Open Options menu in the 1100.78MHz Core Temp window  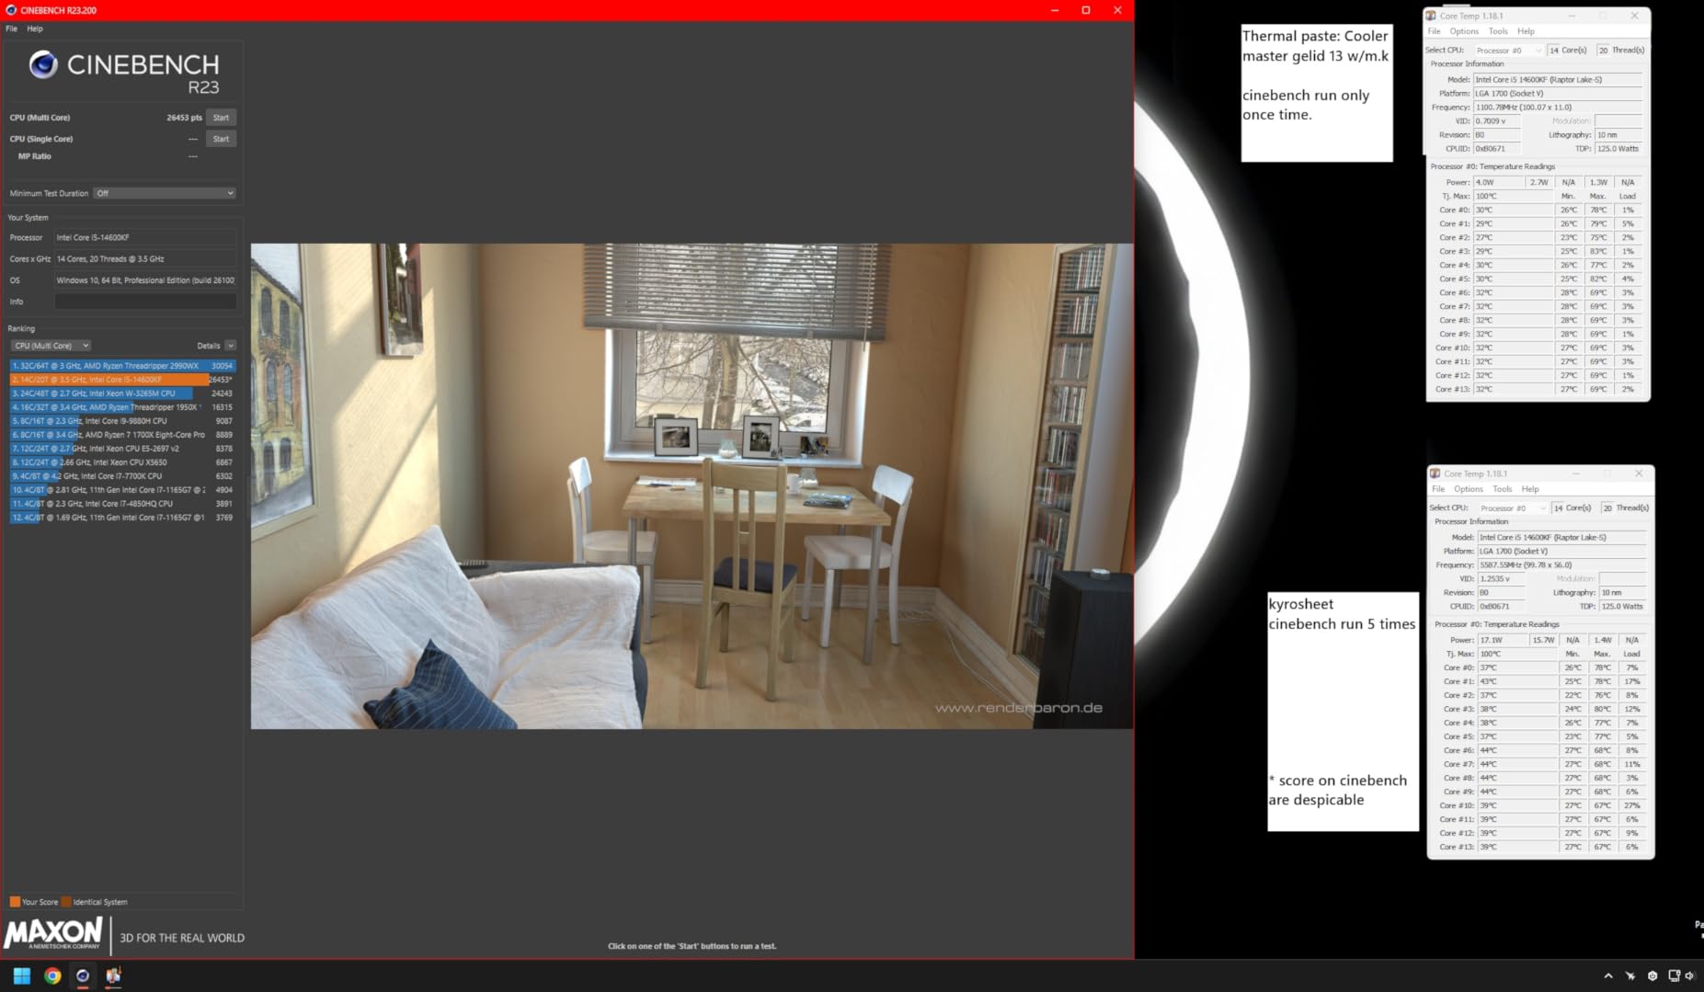pos(1464,31)
